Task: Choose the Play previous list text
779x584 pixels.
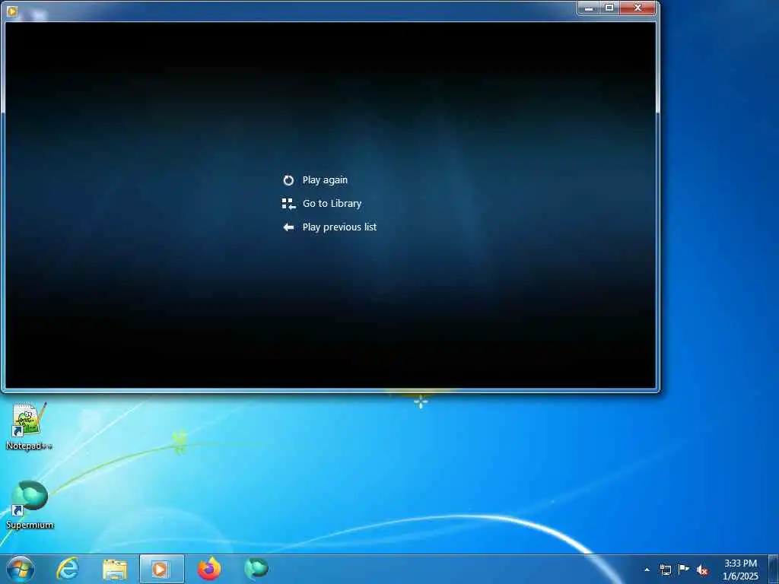Action: click(x=339, y=227)
